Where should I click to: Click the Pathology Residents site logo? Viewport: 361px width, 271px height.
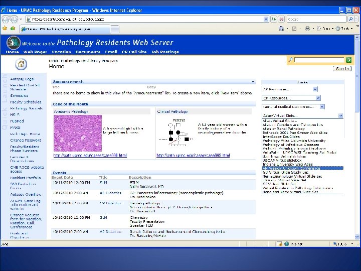pos(14,43)
